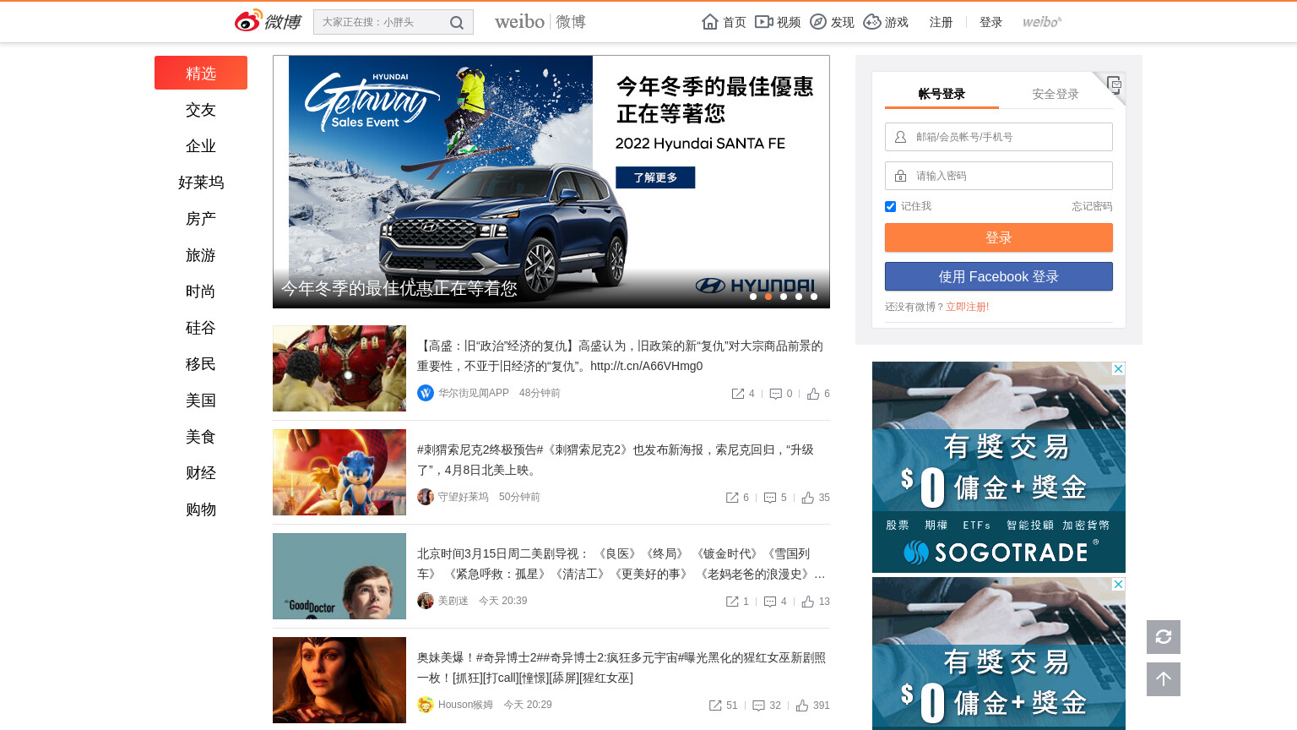
Task: Open the 视频 video icon link
Action: click(x=778, y=22)
